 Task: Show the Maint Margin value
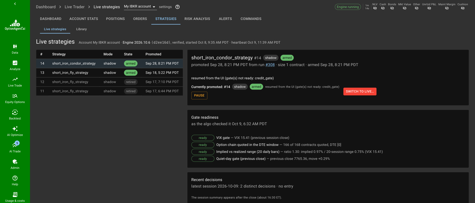coord(447,8)
